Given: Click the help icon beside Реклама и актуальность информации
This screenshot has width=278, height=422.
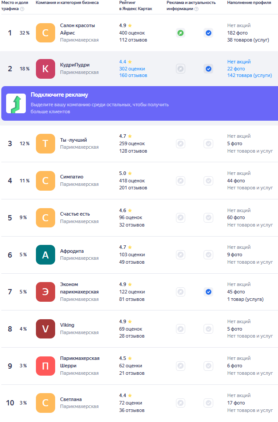Looking at the screenshot, I should pos(196,9).
